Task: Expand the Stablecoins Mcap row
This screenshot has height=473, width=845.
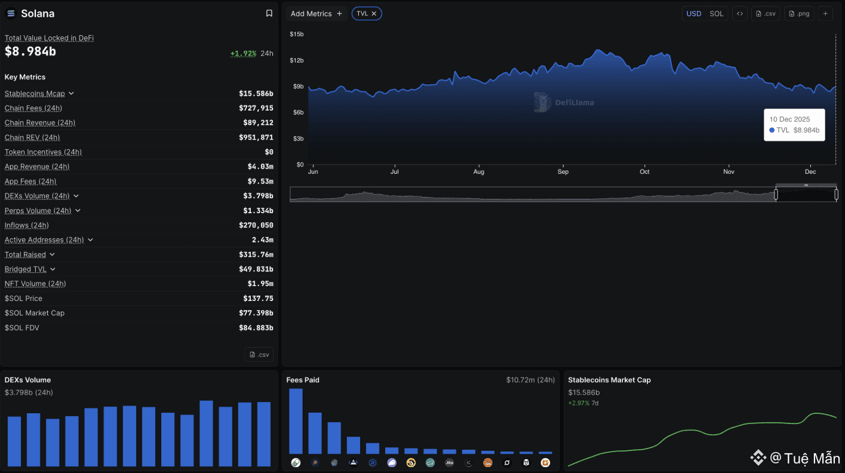Action: (x=71, y=94)
